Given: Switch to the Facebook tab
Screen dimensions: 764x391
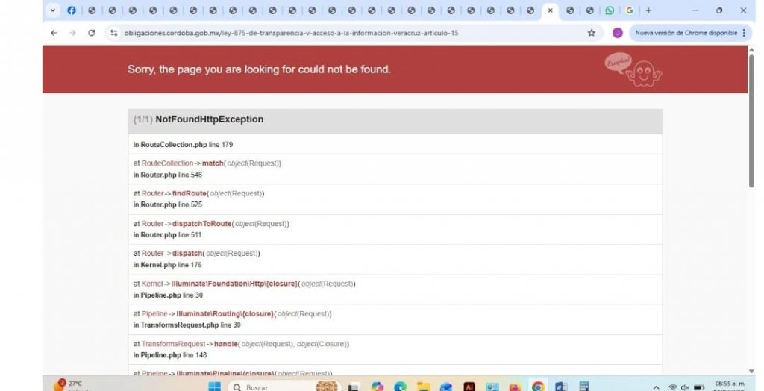Looking at the screenshot, I should (72, 10).
